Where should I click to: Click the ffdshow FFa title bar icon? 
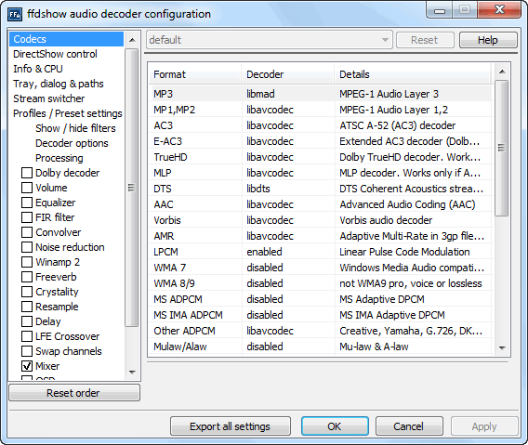[15, 14]
